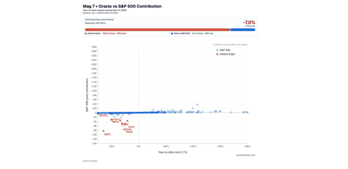The height and width of the screenshot is (169, 348).
Task: Click the red square beside Hateful Eight share
Action: click(86, 34)
